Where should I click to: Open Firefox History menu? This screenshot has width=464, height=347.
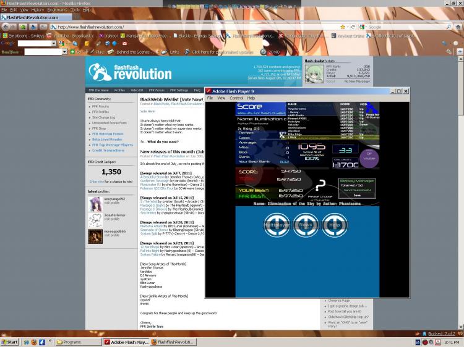tap(38, 10)
